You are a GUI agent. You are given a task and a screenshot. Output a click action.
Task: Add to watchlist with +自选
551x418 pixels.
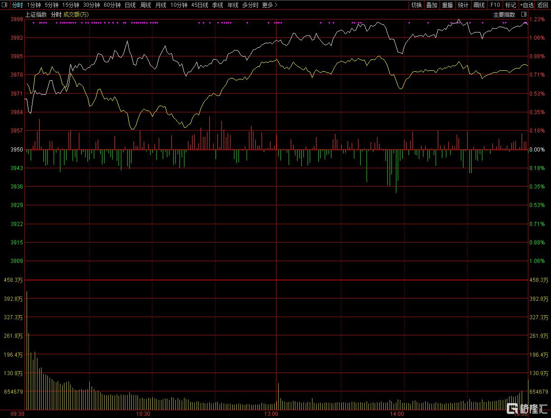click(527, 5)
